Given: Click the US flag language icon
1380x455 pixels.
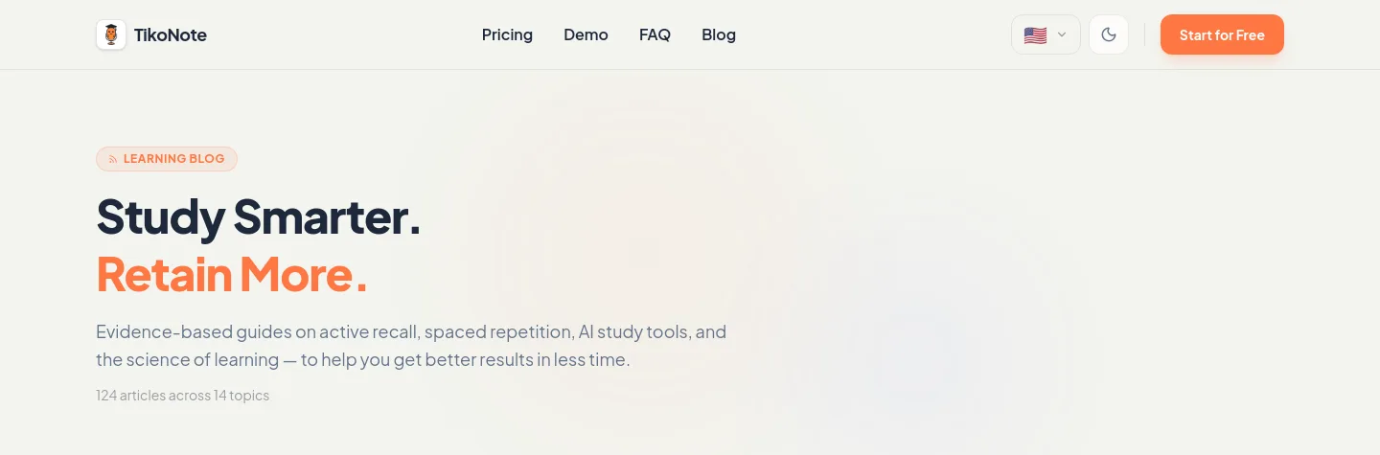Looking at the screenshot, I should (x=1035, y=35).
